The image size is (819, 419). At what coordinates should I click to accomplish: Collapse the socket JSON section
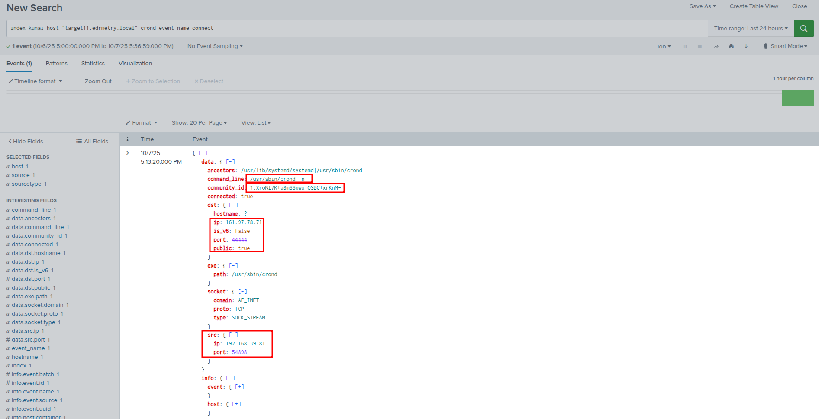[x=242, y=292]
